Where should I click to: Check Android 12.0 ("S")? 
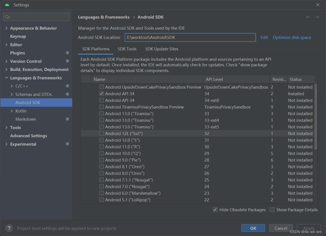tap(101, 140)
